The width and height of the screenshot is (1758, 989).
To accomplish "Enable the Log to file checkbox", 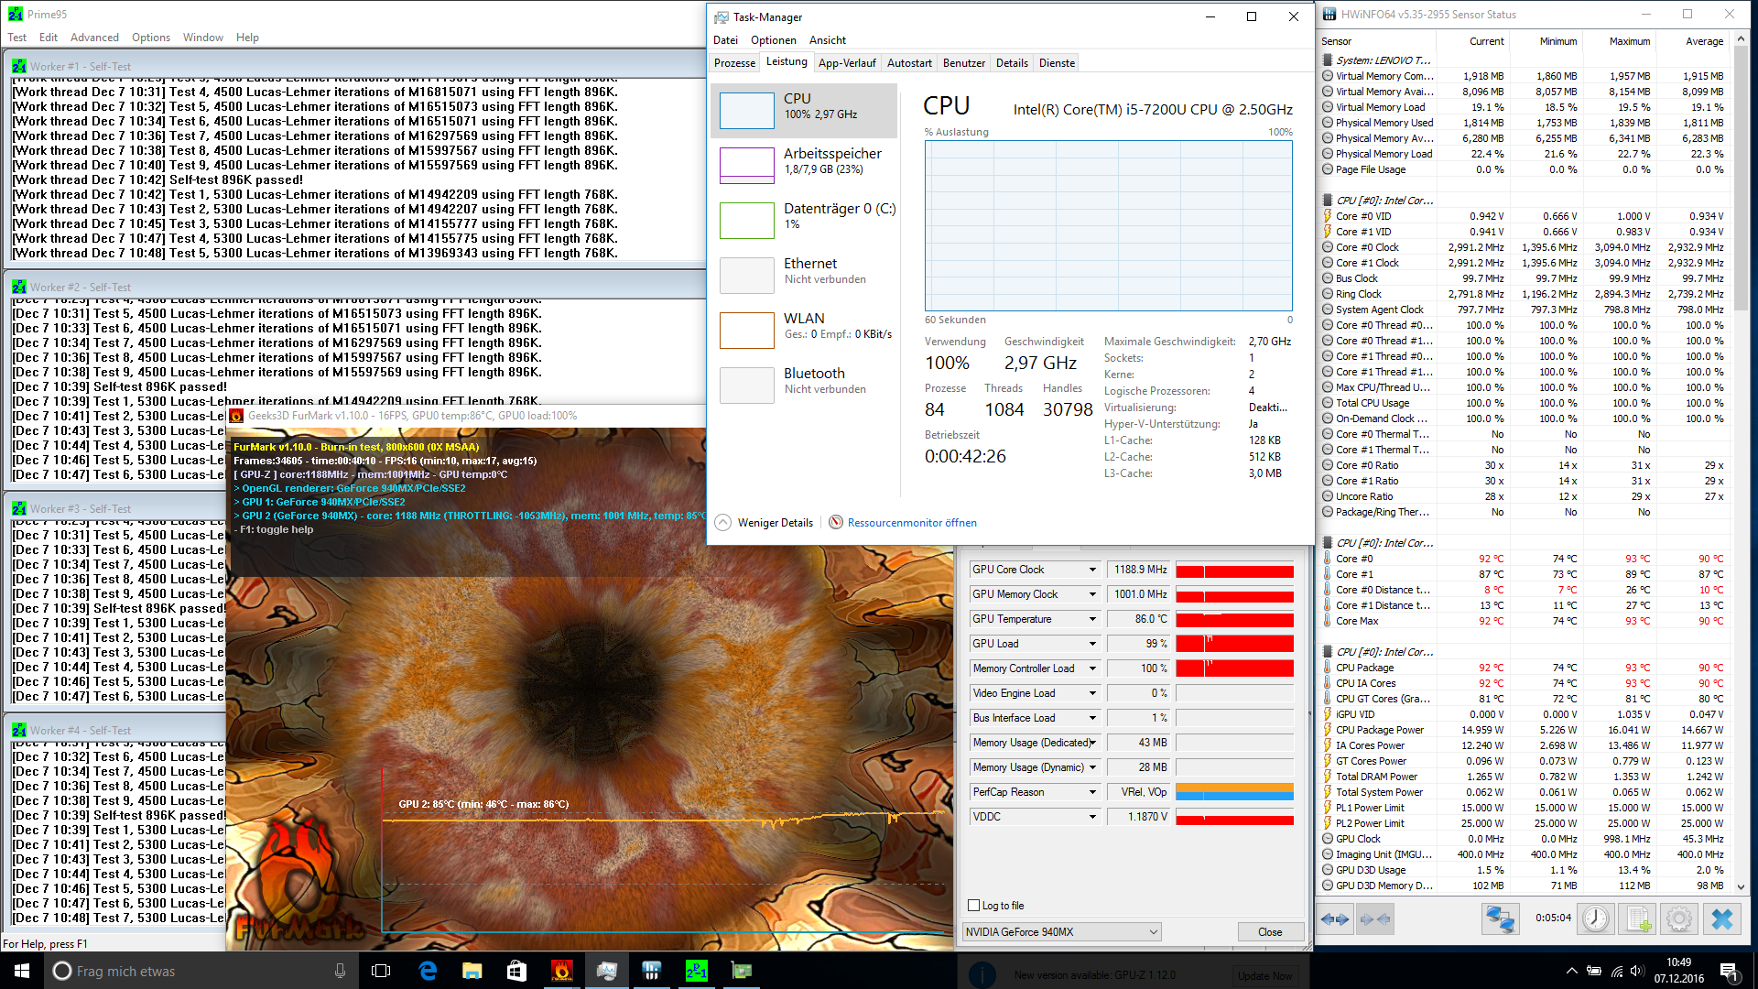I will tap(974, 906).
